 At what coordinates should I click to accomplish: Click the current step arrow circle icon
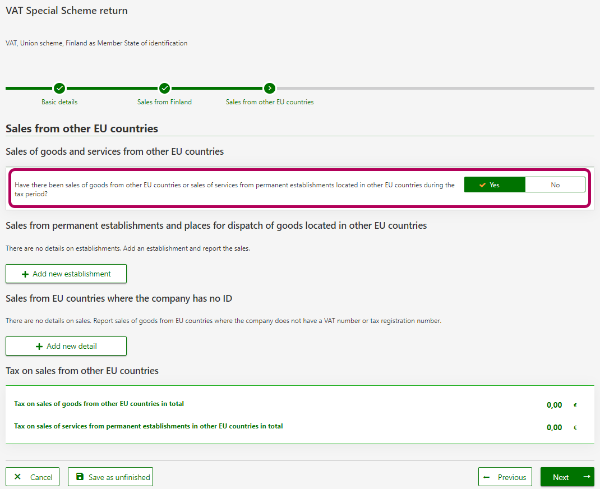pyautogui.click(x=270, y=88)
